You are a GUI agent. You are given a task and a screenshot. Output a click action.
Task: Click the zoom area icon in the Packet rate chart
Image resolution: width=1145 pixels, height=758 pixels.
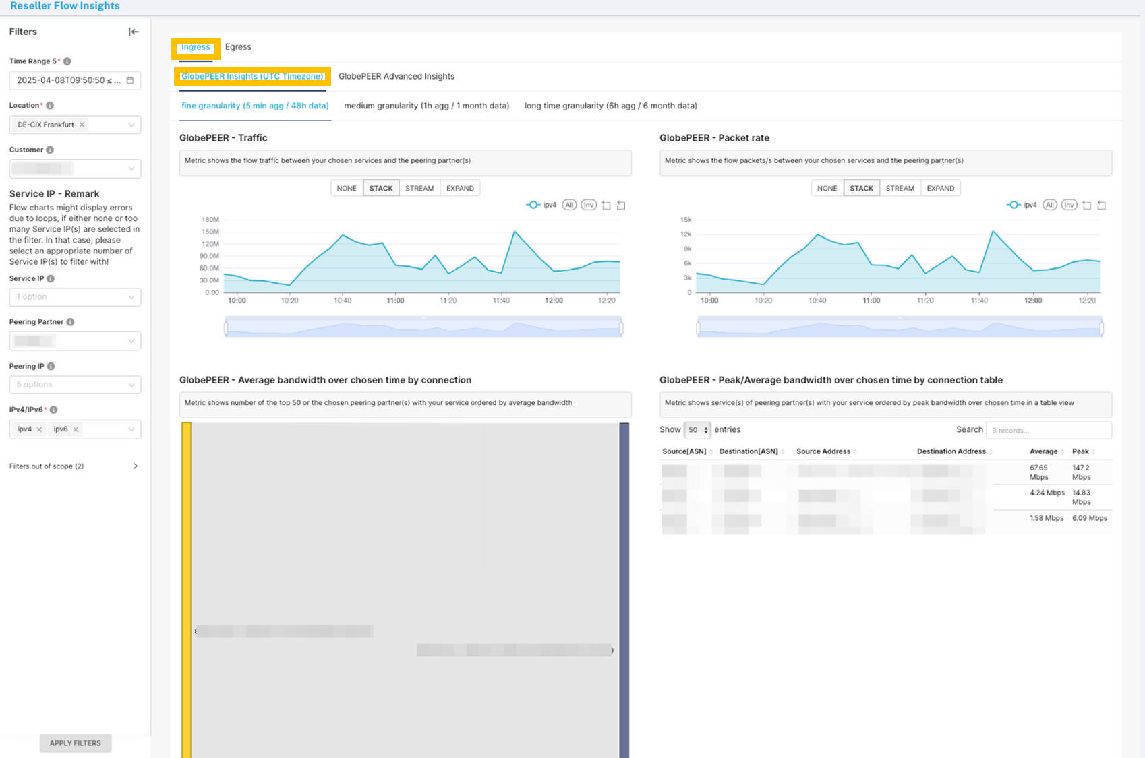(x=1086, y=206)
